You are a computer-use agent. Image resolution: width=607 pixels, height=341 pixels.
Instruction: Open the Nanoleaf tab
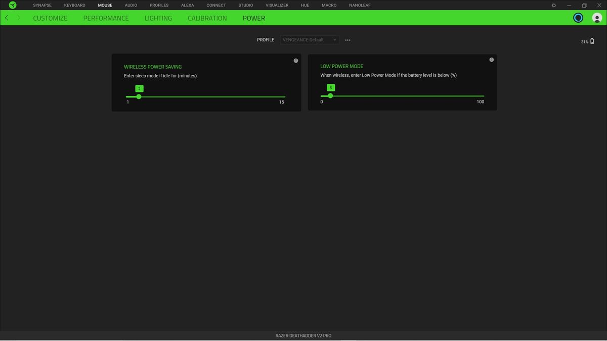click(360, 5)
